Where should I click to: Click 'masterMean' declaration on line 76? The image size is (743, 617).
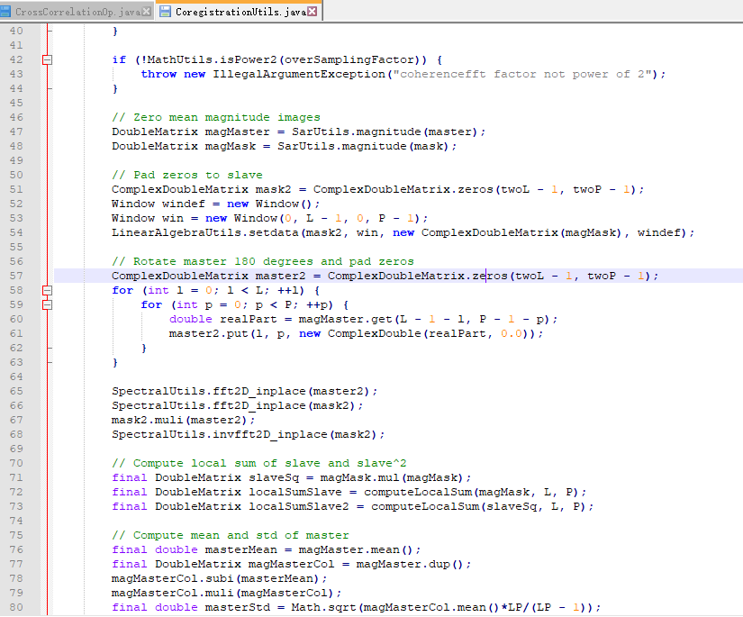point(241,549)
